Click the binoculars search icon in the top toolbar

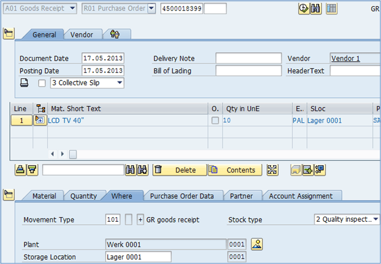(316, 8)
